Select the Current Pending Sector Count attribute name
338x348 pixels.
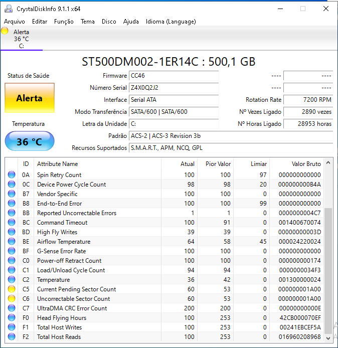click(76, 289)
